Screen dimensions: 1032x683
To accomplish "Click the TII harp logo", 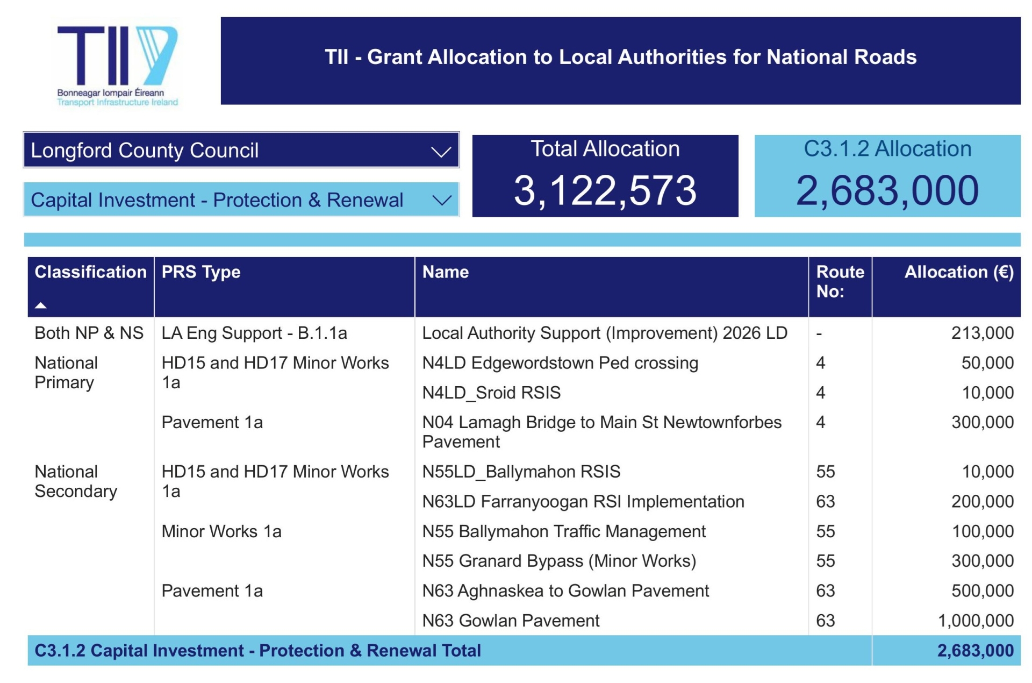I will click(x=117, y=65).
